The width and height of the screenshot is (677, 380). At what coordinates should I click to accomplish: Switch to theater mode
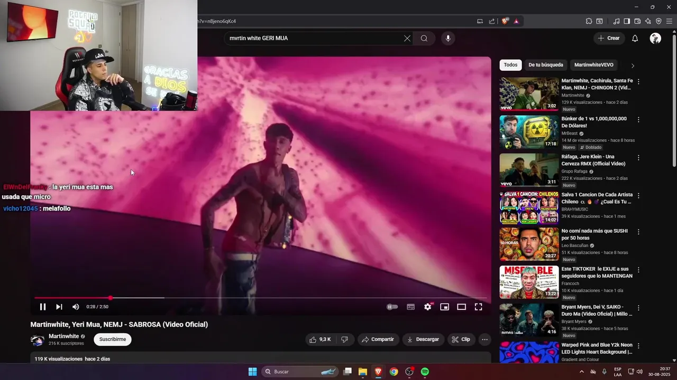point(461,307)
